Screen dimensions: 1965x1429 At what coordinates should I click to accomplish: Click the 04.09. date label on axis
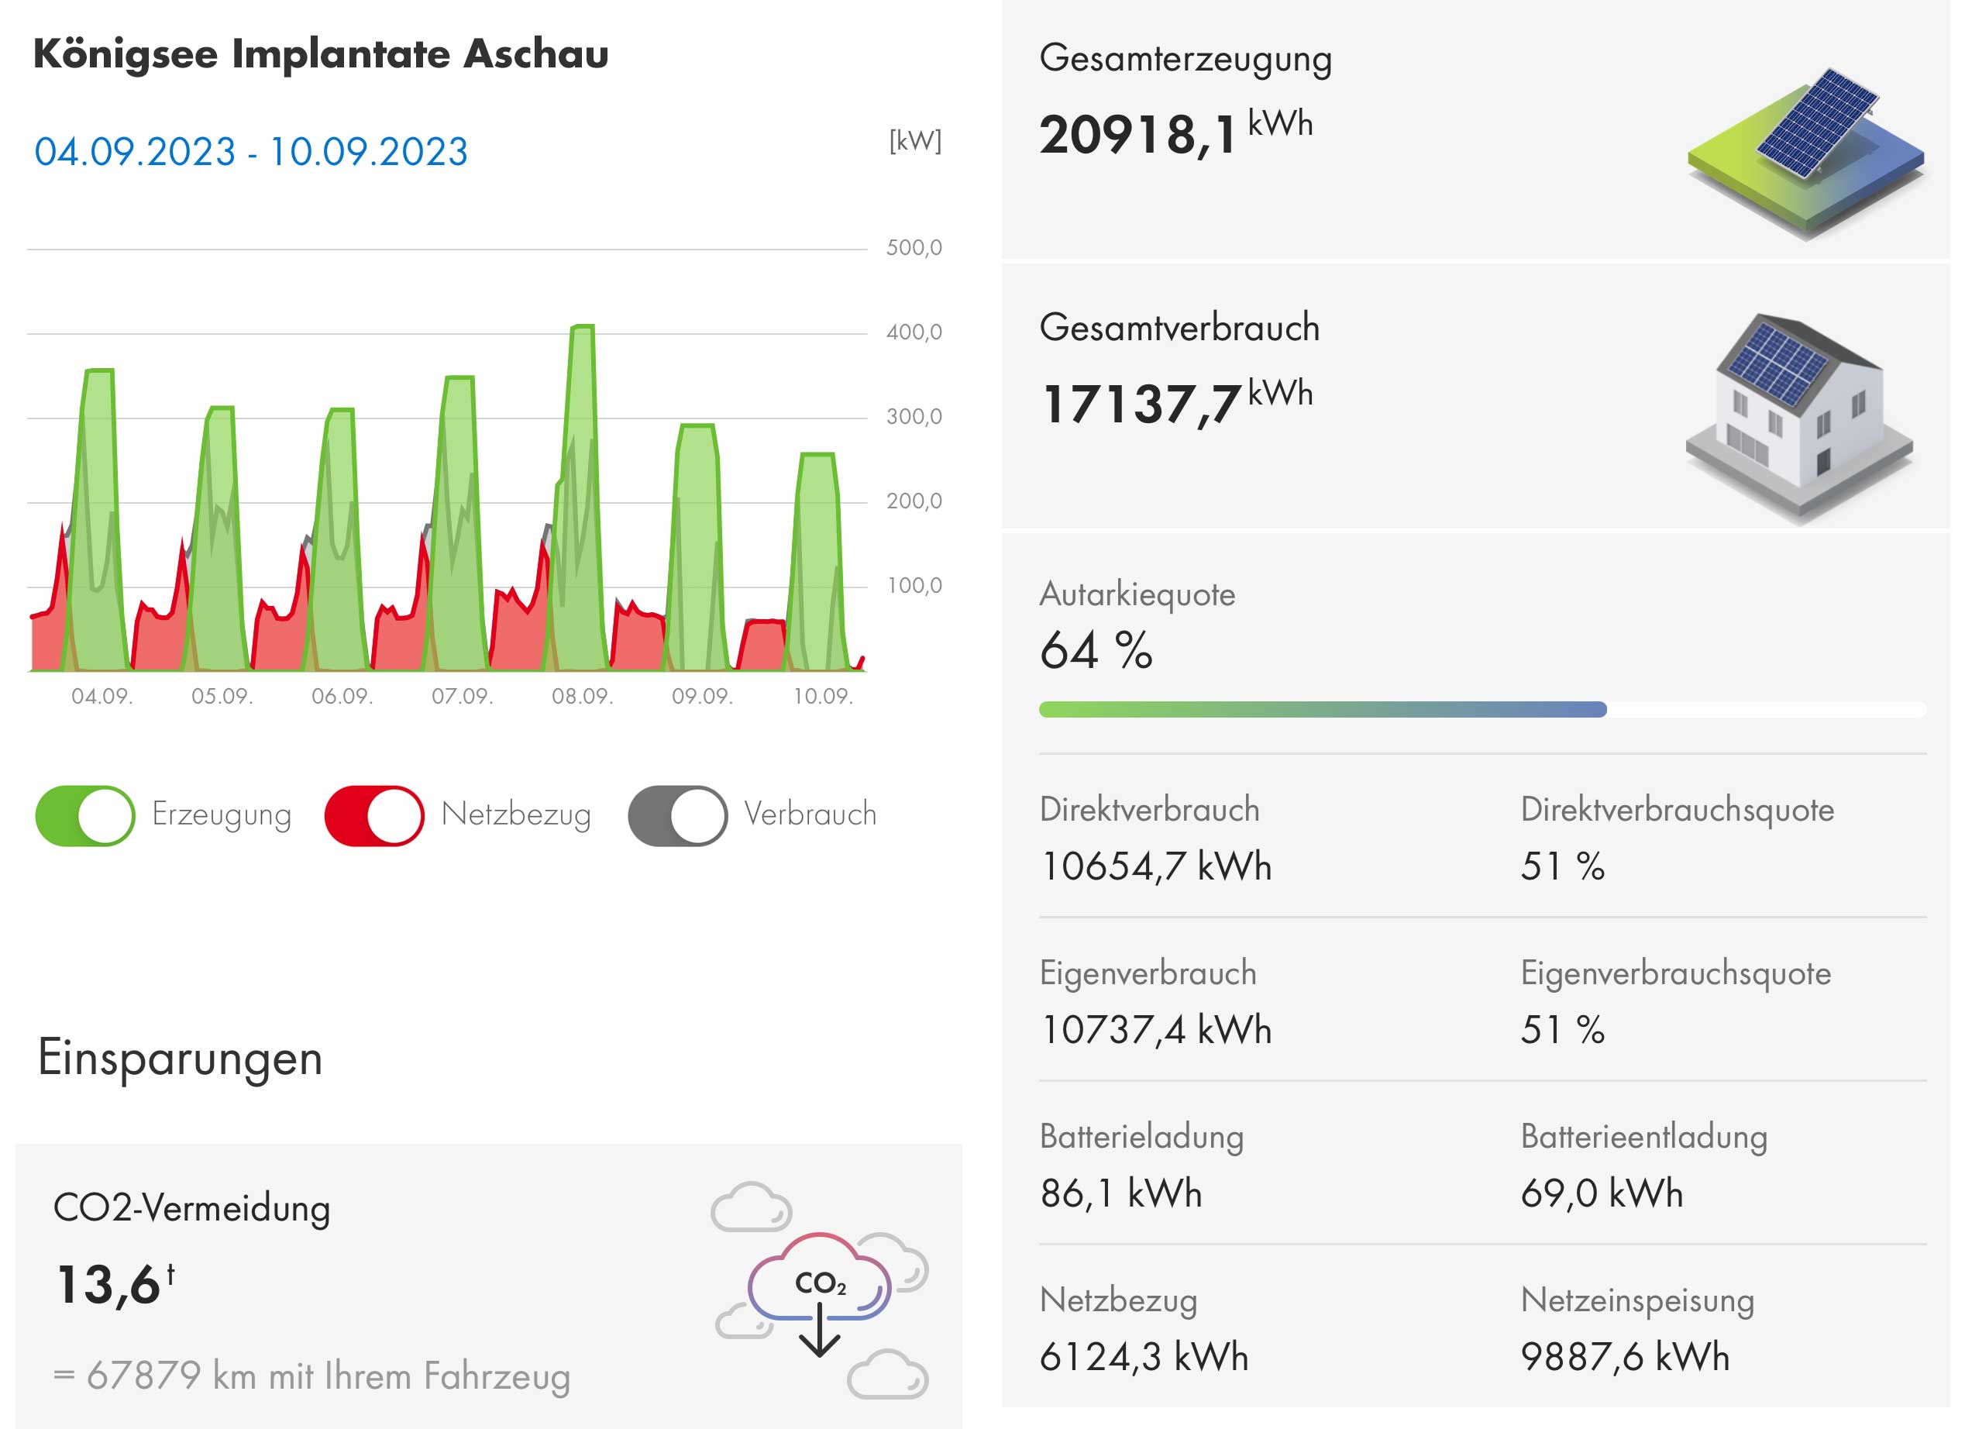click(x=102, y=697)
